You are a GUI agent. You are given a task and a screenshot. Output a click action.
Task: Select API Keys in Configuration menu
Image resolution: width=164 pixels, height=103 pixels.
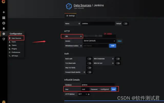click(15, 56)
